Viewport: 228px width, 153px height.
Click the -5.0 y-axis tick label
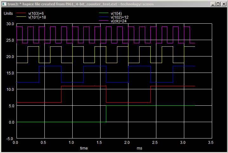(10, 138)
